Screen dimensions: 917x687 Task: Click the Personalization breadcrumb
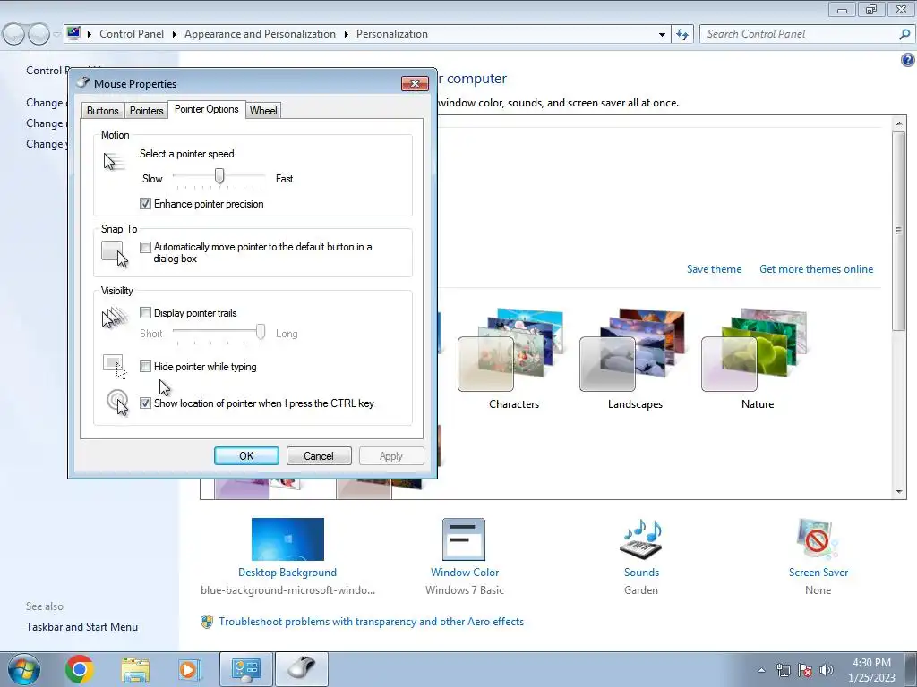pyautogui.click(x=392, y=34)
